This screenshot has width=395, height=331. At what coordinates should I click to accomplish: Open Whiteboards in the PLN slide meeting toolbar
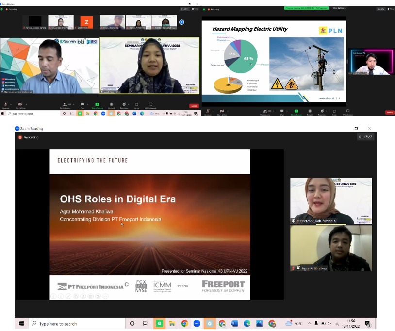pyautogui.click(x=347, y=111)
